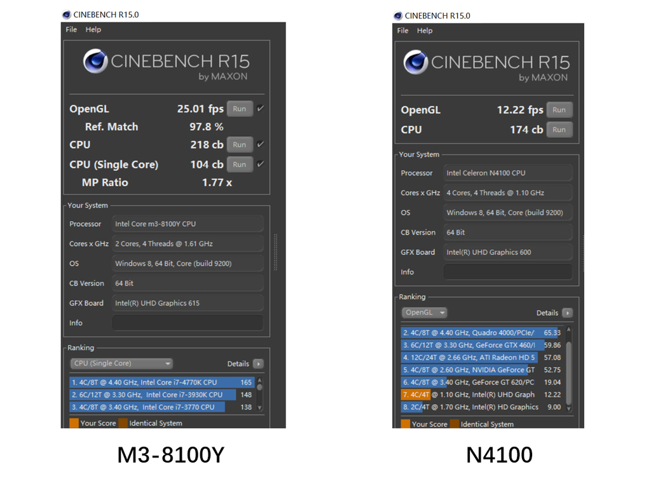Open the Details arrow in the N4100 window's Ranking
This screenshot has height=488, width=651.
(567, 313)
